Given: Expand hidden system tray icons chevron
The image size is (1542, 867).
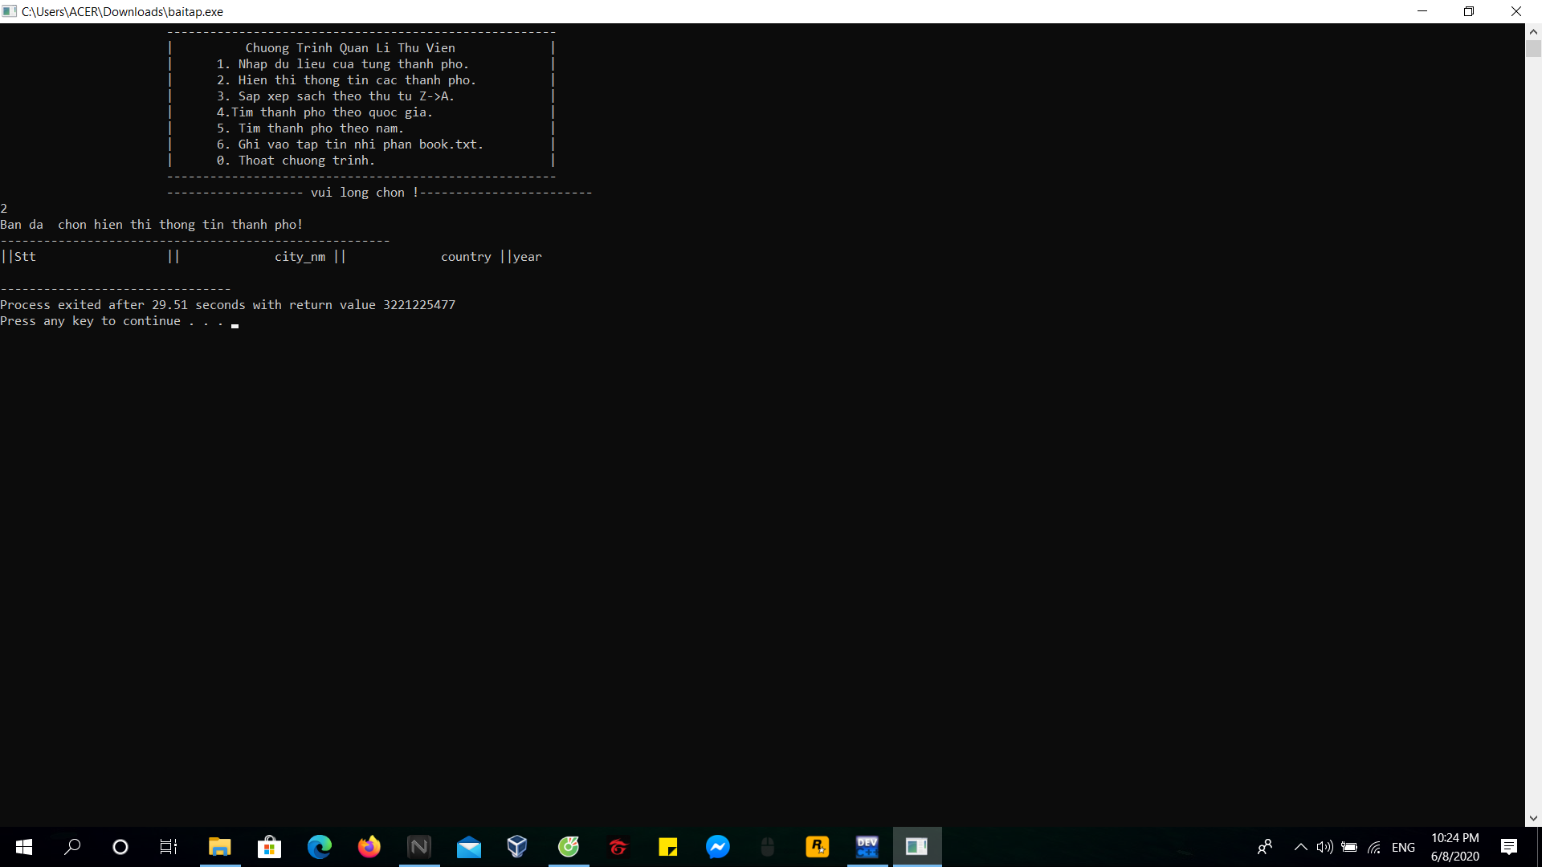Looking at the screenshot, I should point(1300,847).
